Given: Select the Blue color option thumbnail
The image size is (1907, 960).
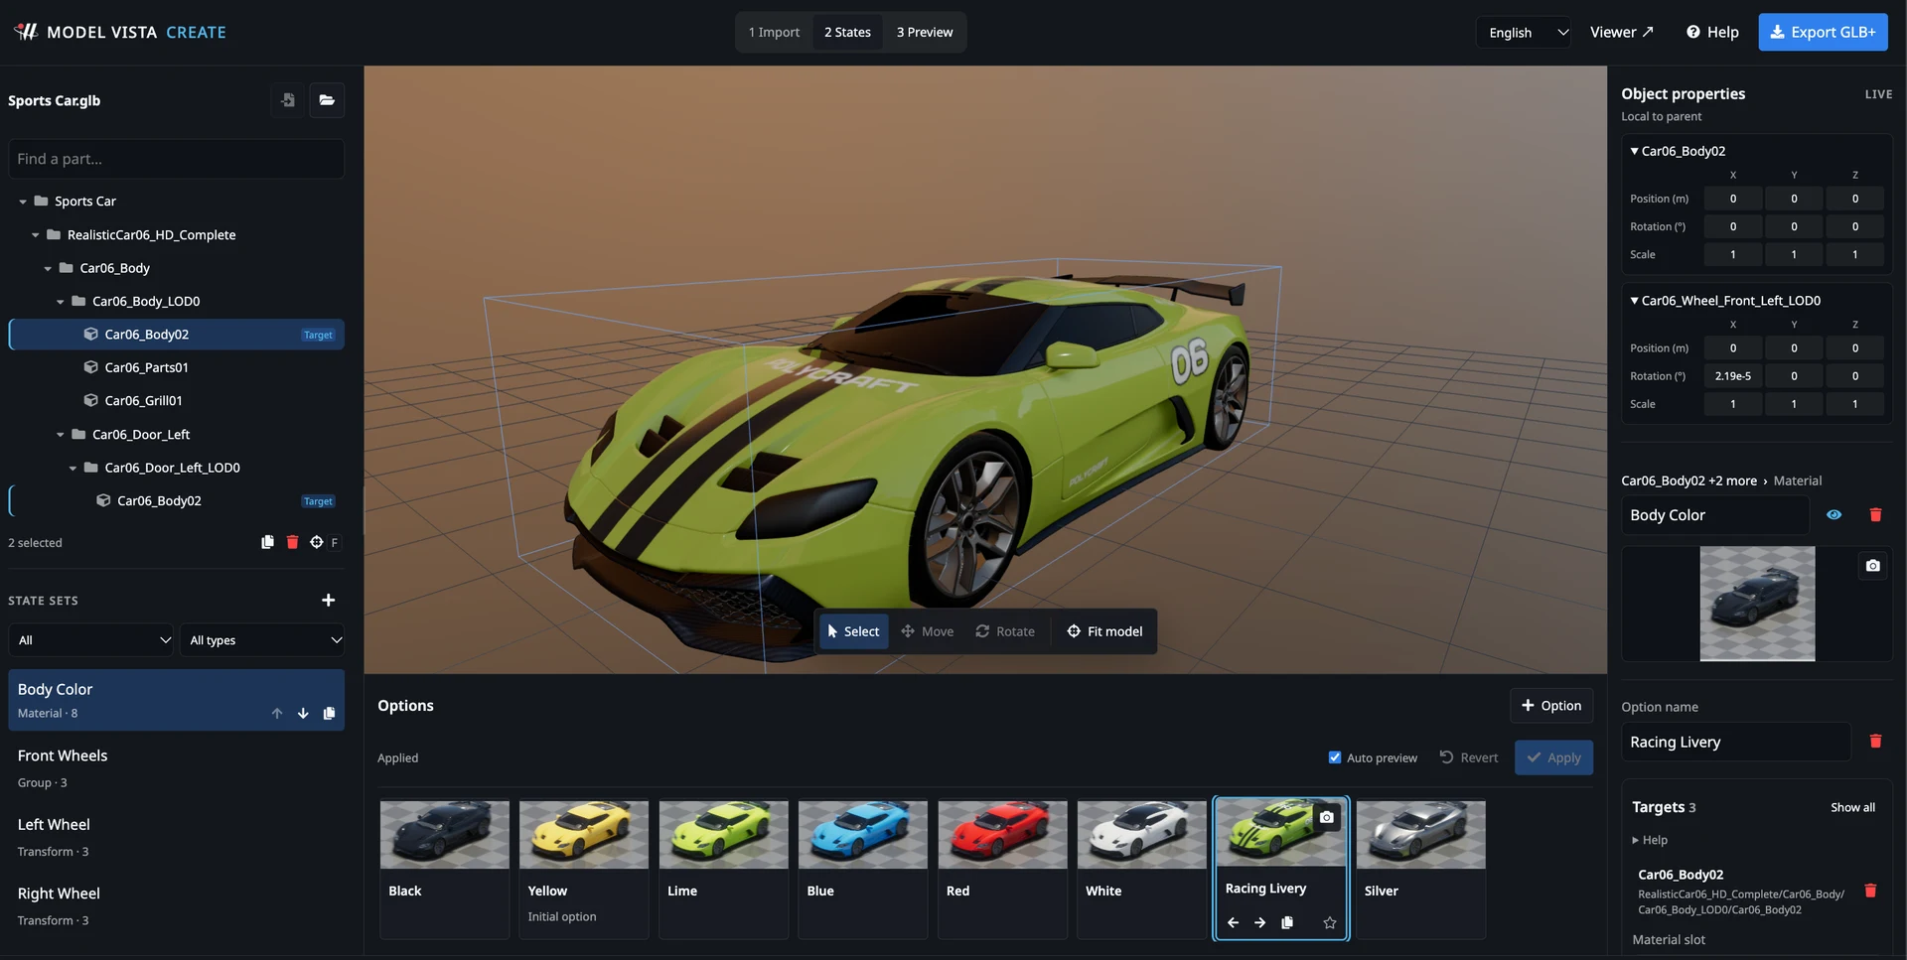Looking at the screenshot, I should tap(862, 835).
